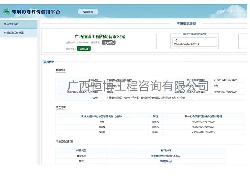
Task: Click 自然人 in the 452123194308085826 row
Action: (x=155, y=127)
